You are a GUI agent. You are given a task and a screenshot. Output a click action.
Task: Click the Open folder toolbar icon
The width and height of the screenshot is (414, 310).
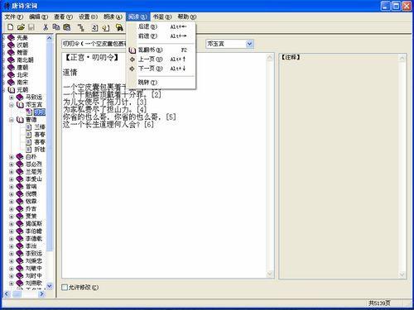tap(21, 27)
